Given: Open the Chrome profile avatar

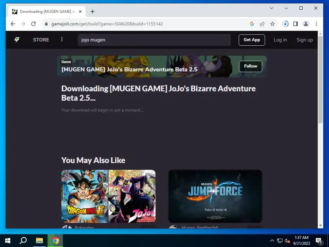Looking at the screenshot, I should tap(306, 24).
